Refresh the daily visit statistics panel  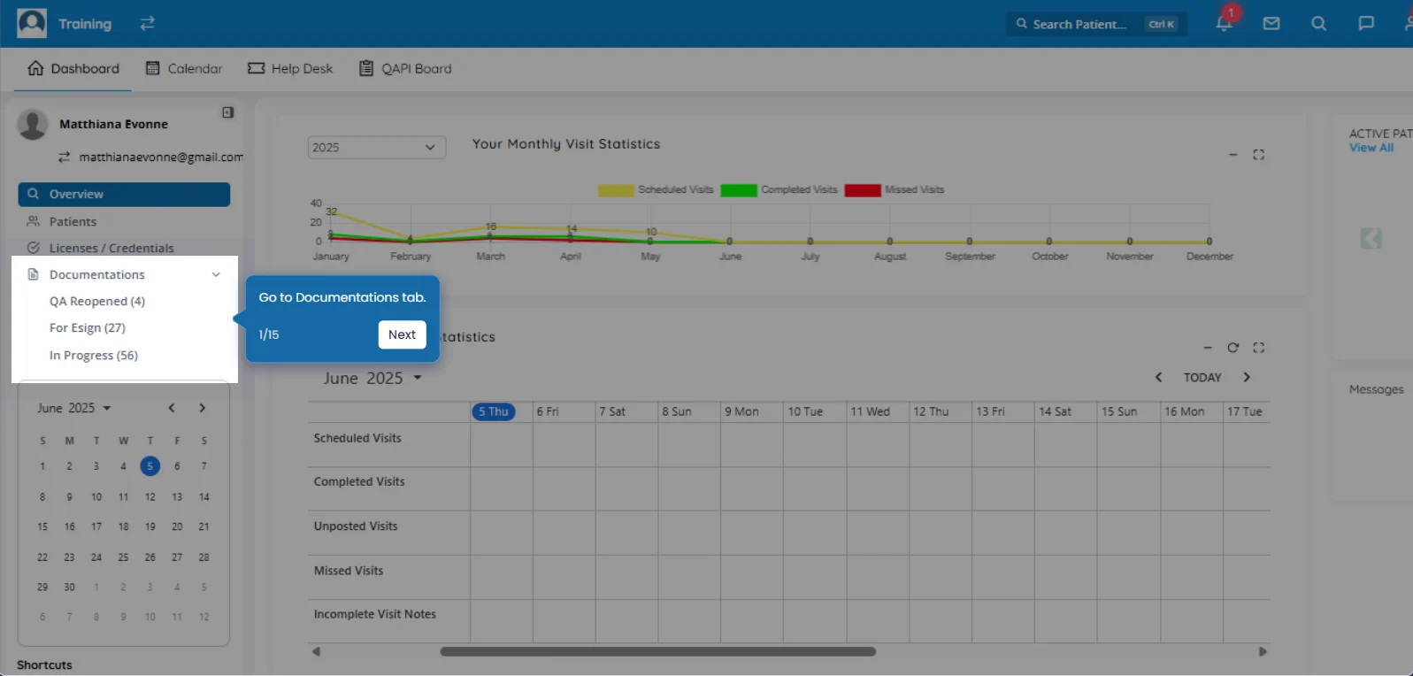1233,348
